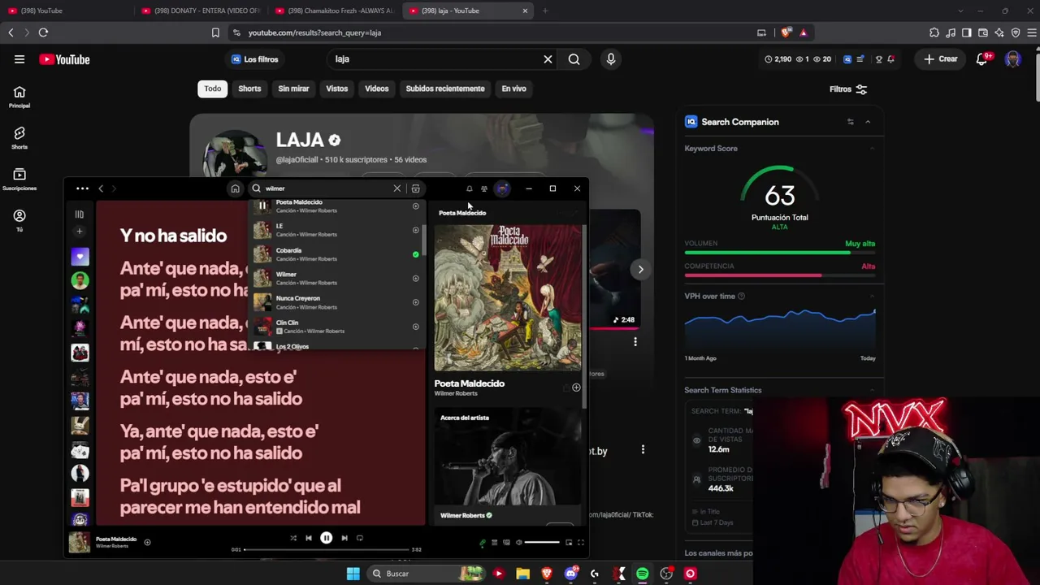Viewport: 1040px width, 585px height.
Task: Open Brave Shields lion icon in address bar
Action: pyautogui.click(x=785, y=32)
